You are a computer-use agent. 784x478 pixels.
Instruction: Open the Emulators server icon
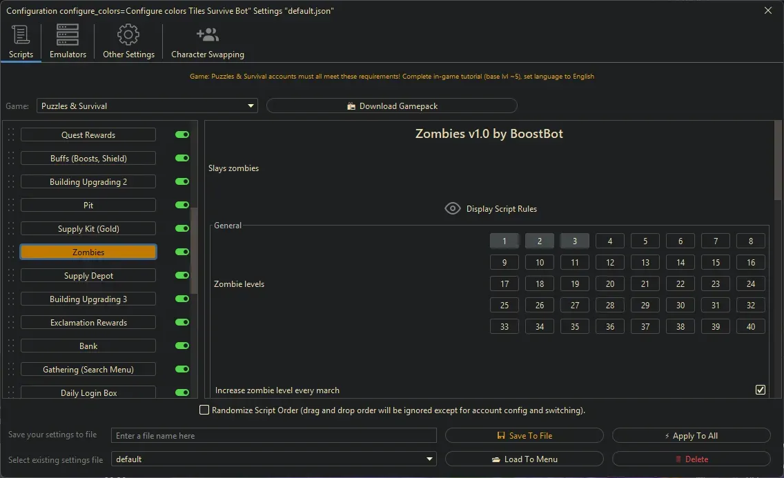click(x=68, y=34)
